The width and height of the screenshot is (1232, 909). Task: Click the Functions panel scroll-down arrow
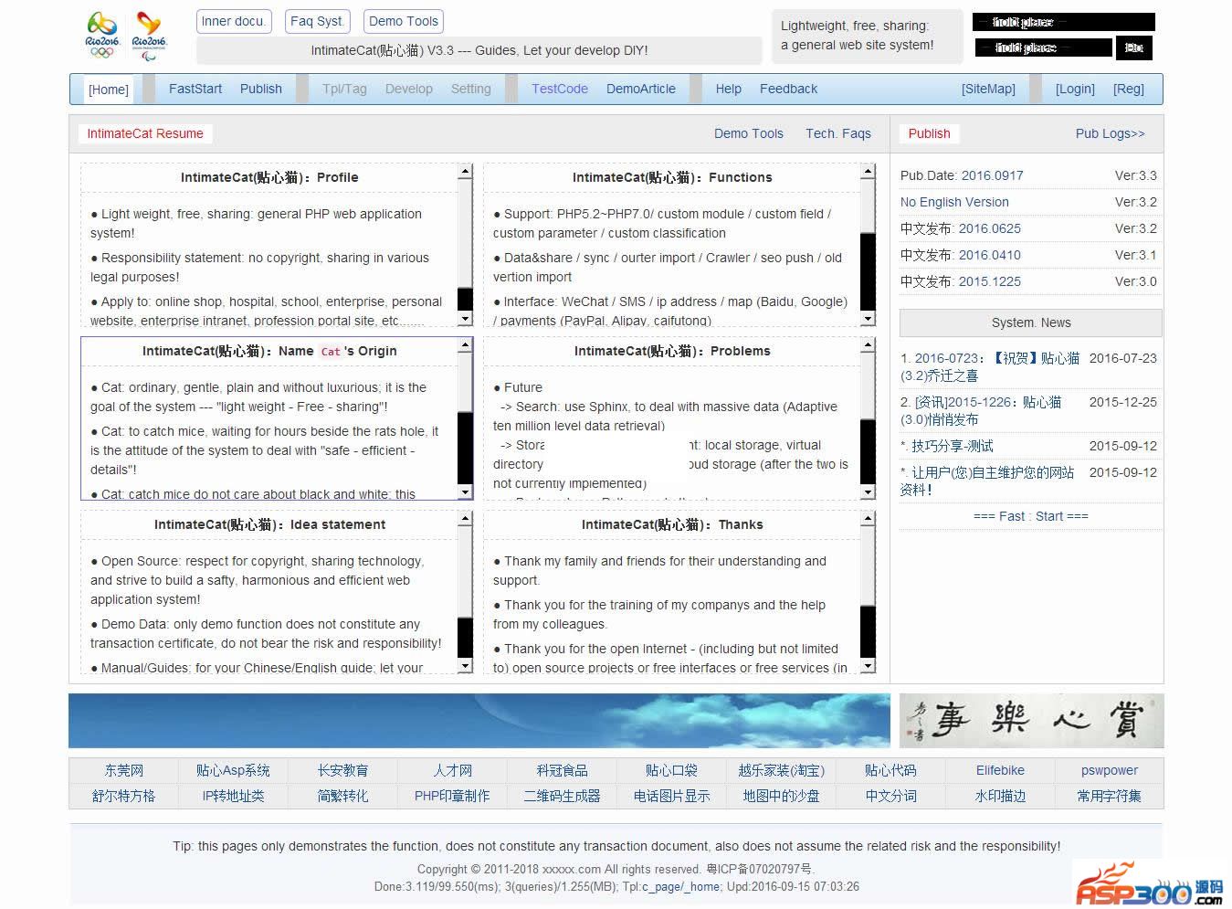pyautogui.click(x=868, y=319)
